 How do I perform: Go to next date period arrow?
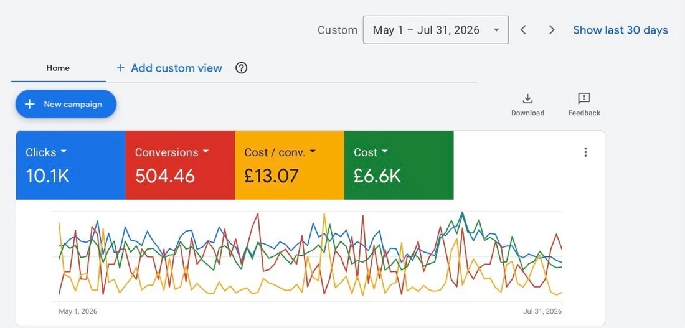(552, 30)
